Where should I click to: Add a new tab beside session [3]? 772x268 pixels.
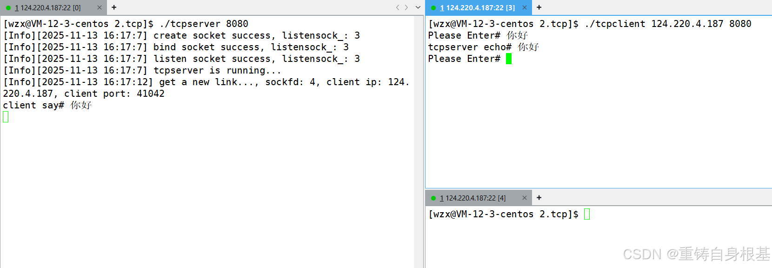coord(539,7)
